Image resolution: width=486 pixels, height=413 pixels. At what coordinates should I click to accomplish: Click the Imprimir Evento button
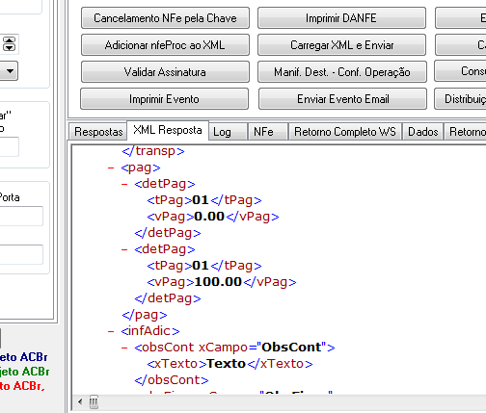pyautogui.click(x=164, y=99)
